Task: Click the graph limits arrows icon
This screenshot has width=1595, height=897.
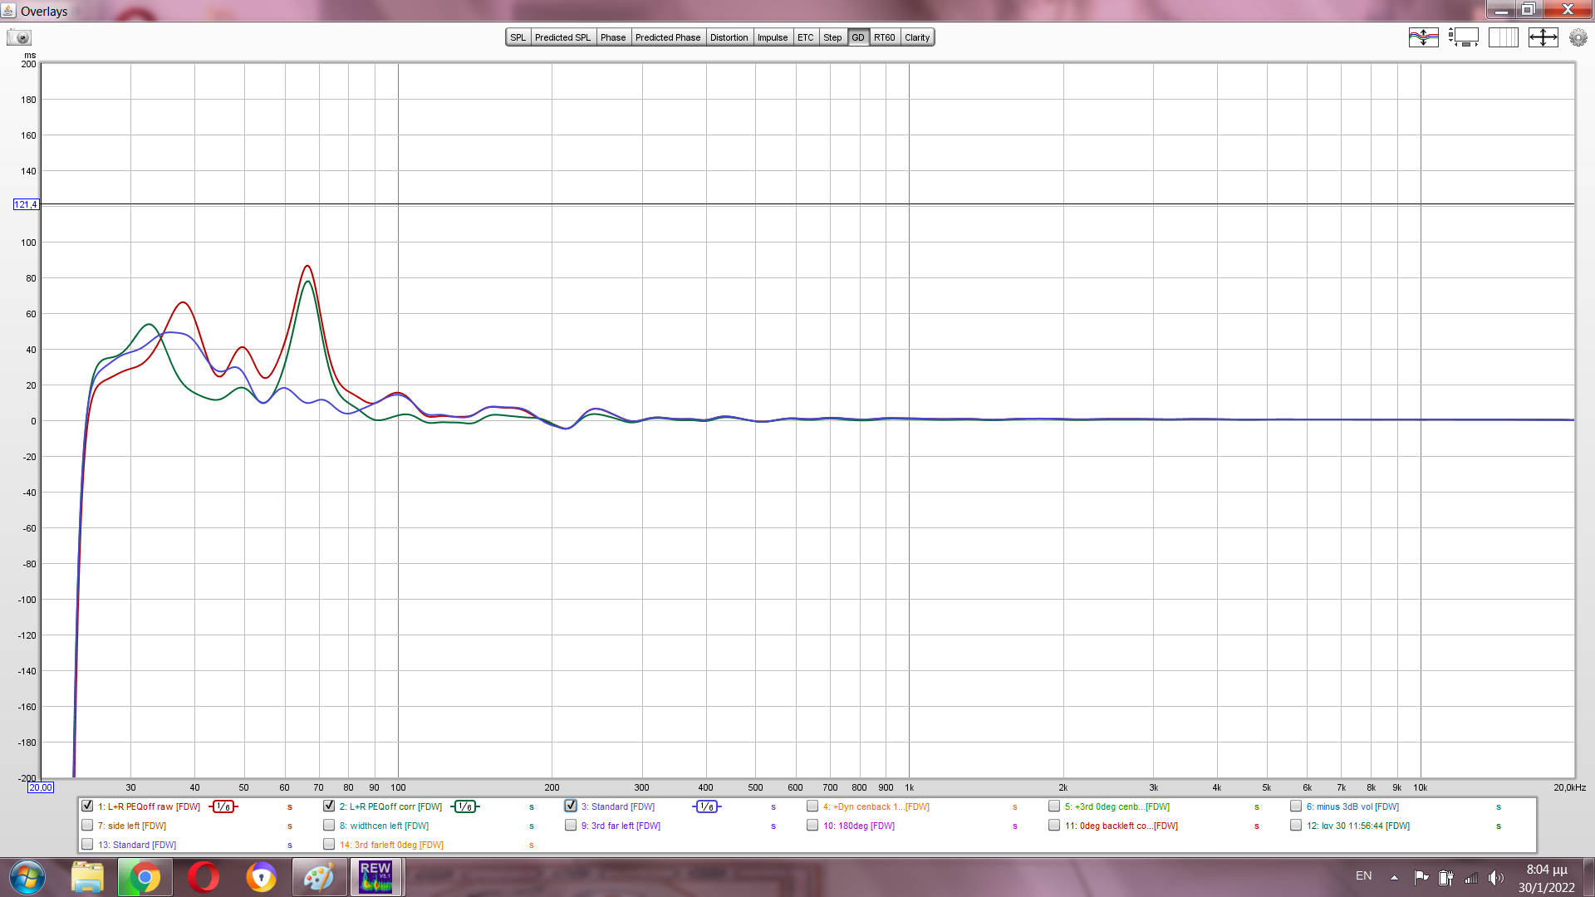Action: [x=1543, y=37]
